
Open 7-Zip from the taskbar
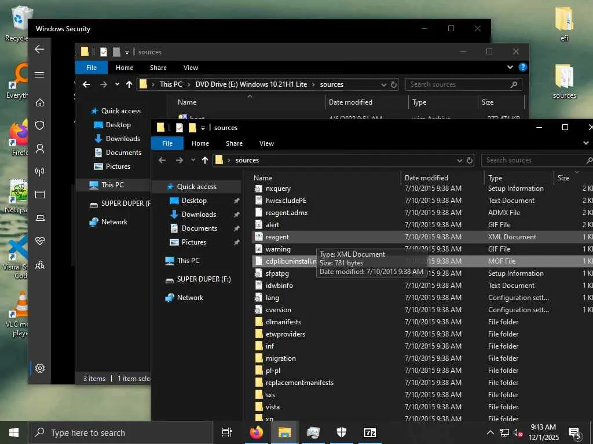point(369,432)
